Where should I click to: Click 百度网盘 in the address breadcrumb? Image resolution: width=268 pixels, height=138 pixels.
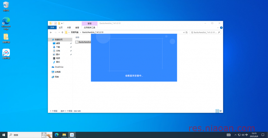(x=75, y=32)
